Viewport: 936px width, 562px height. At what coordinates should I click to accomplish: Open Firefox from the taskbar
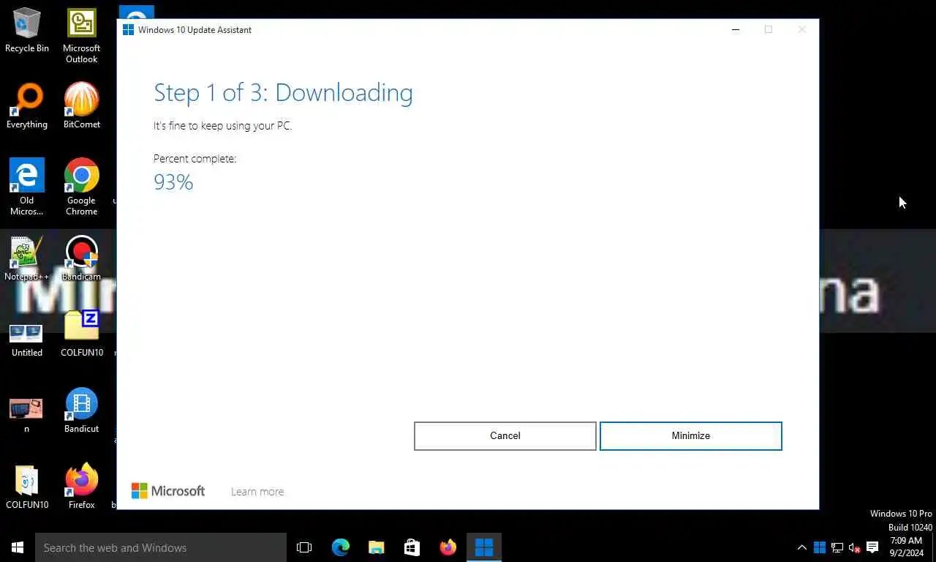point(448,547)
